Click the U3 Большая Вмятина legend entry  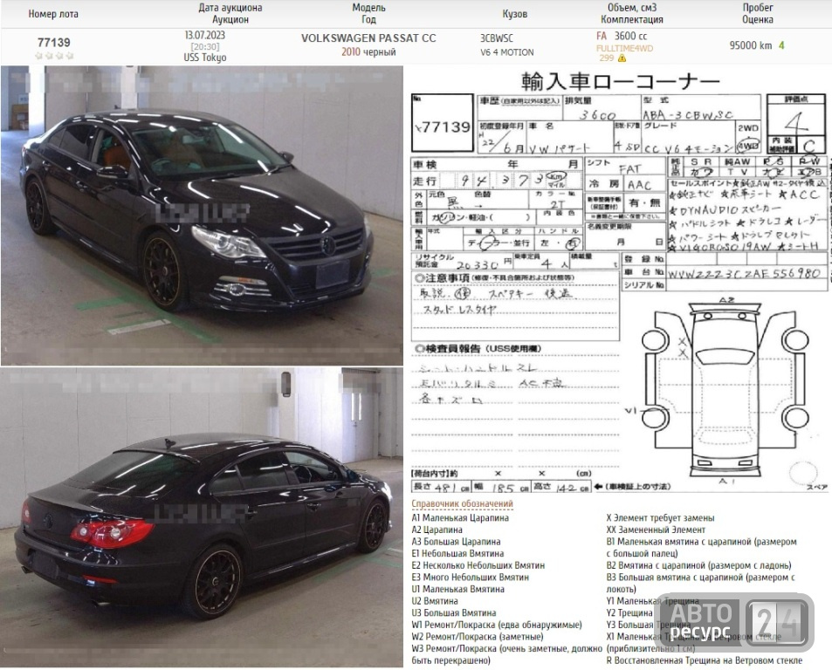pos(454,612)
